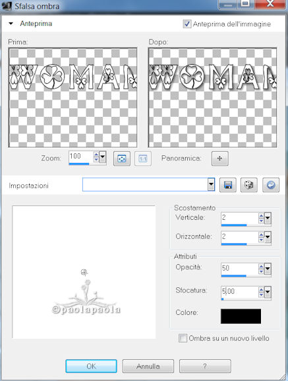Screen dimensions: 288x381
Task: Reset settings to default arrow icon
Action: point(271,185)
